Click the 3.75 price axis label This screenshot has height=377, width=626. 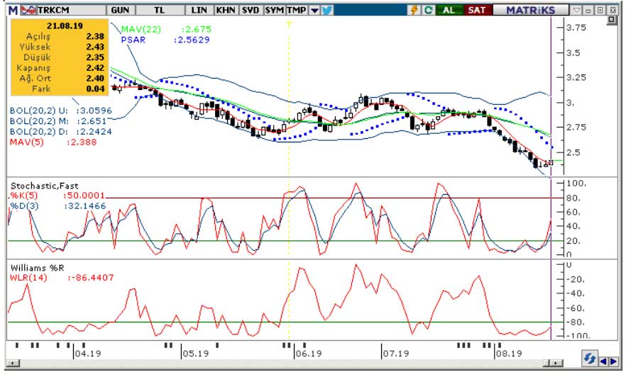click(x=576, y=28)
